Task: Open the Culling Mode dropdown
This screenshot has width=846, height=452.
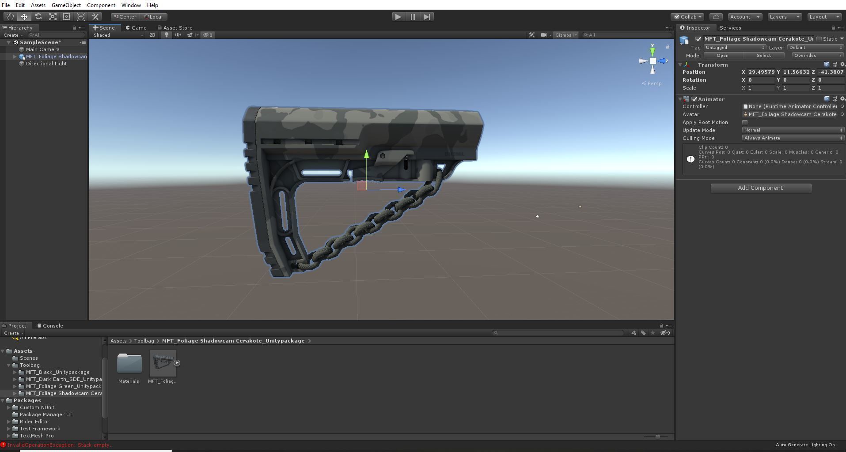Action: (793, 138)
